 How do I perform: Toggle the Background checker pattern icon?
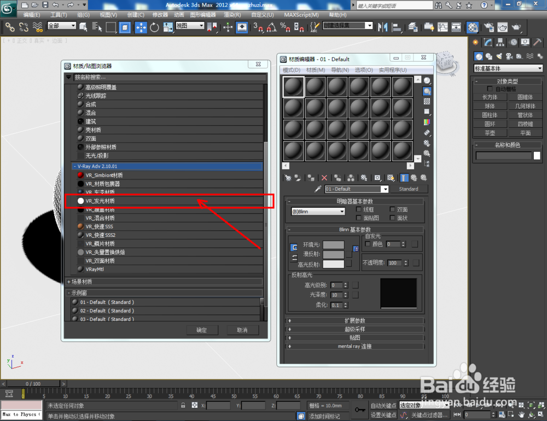click(427, 102)
